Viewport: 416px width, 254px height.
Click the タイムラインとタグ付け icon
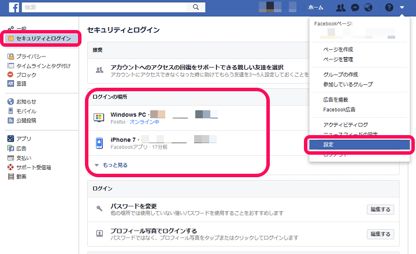10,65
